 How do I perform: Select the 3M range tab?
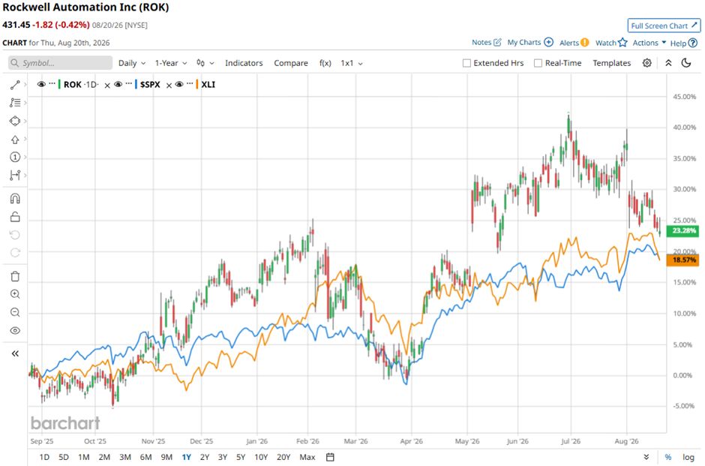[125, 457]
